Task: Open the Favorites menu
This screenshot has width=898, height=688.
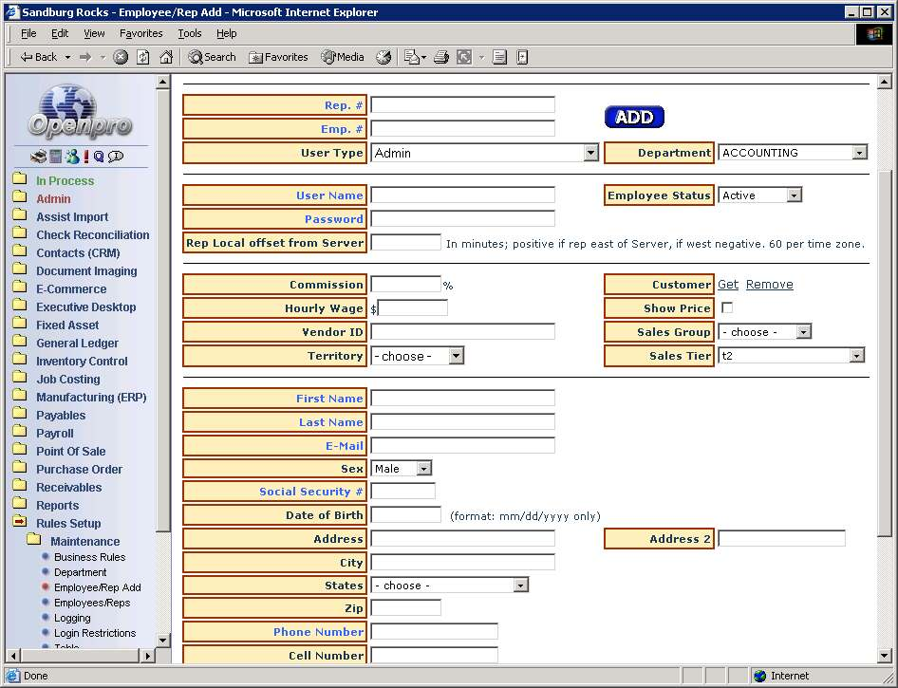Action: coord(140,33)
